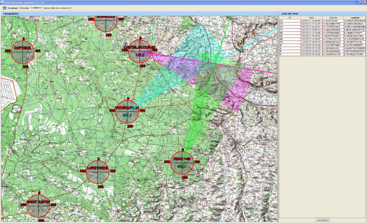The image size is (367, 223).
Task: Open the Détection tab
Action: [x=24, y=8]
